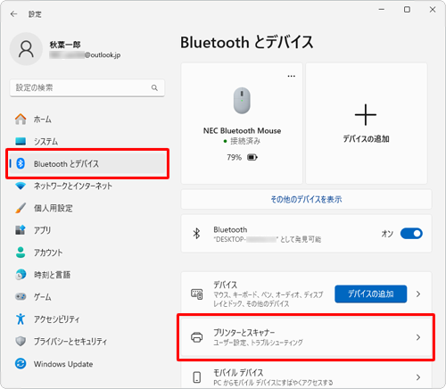Click the アクセシビリティ figure icon
This screenshot has width=446, height=389.
pos(21,319)
